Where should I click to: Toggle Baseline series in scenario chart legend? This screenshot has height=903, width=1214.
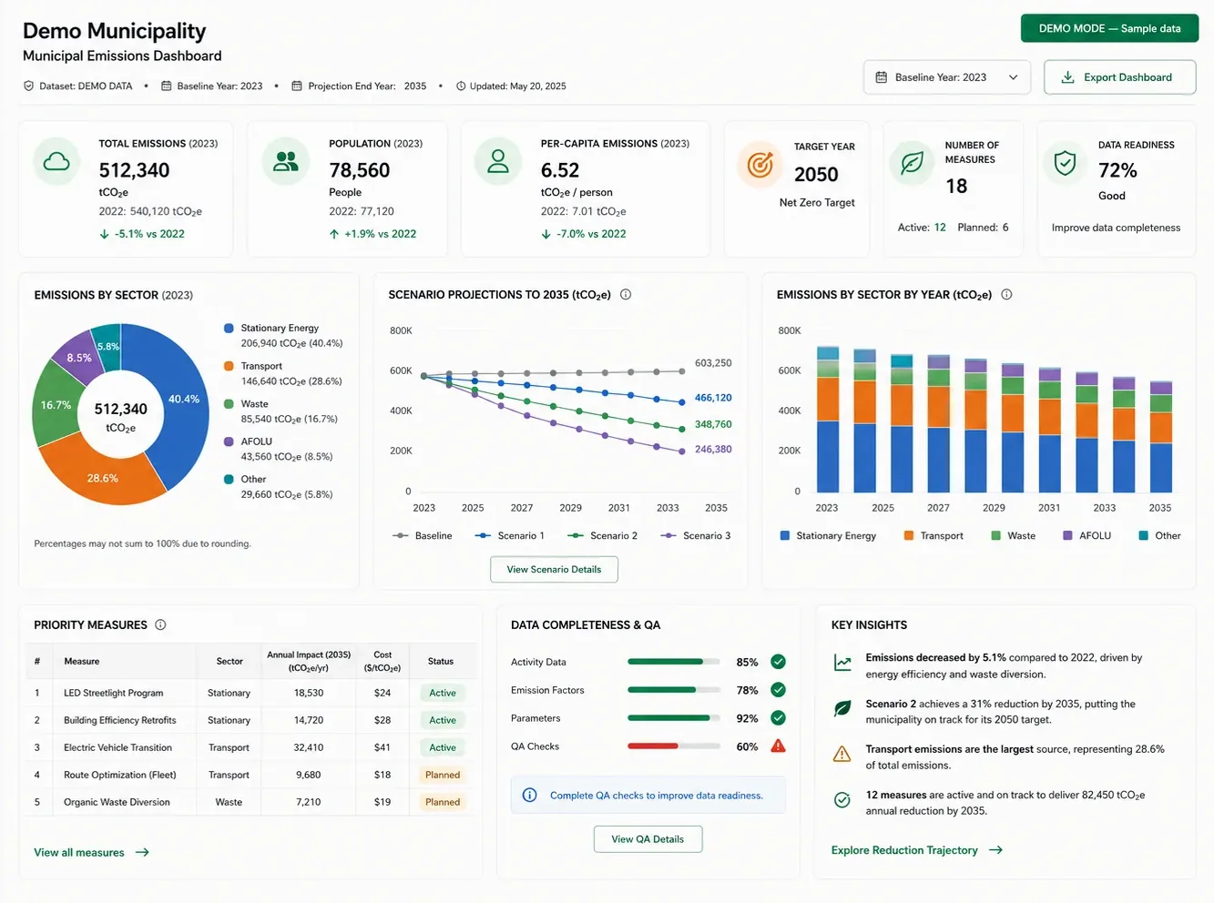[423, 535]
